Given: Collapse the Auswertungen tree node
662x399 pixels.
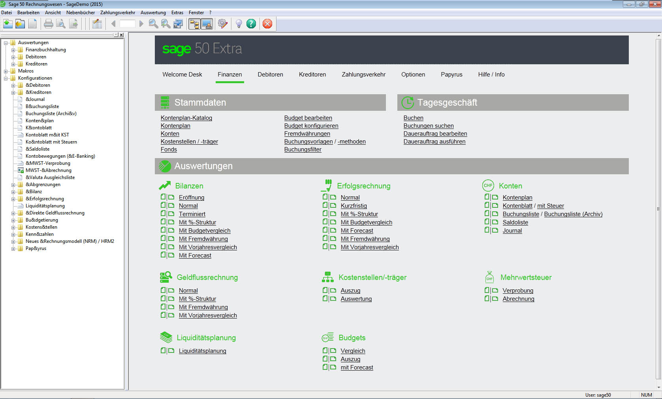Looking at the screenshot, I should tap(6, 43).
